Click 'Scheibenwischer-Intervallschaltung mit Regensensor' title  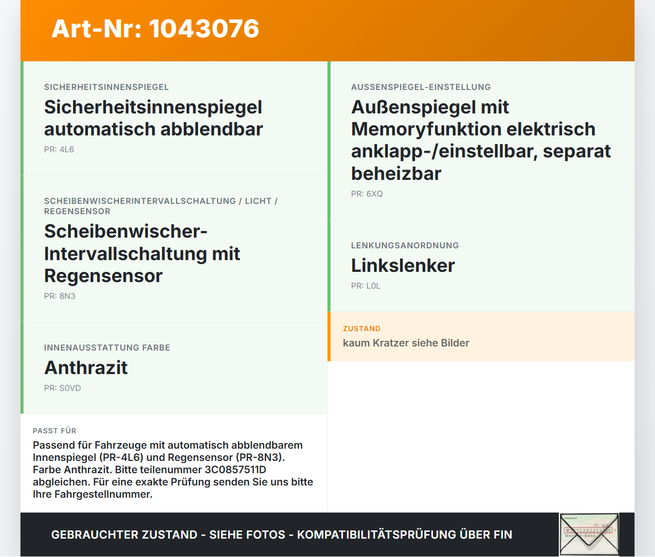pyautogui.click(x=142, y=253)
